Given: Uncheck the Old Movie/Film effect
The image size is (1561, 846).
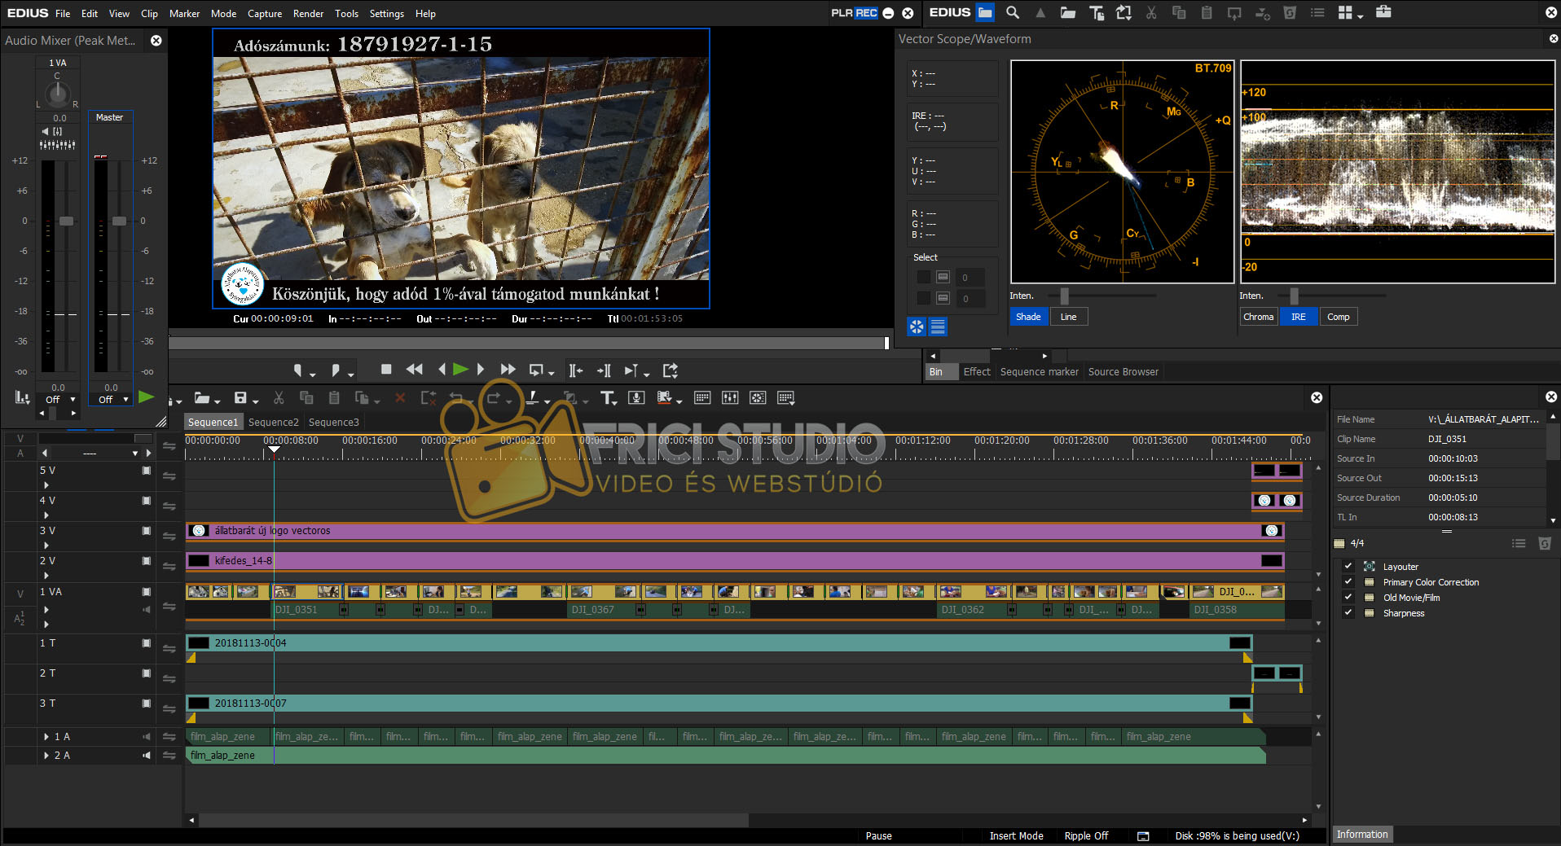Looking at the screenshot, I should coord(1348,598).
